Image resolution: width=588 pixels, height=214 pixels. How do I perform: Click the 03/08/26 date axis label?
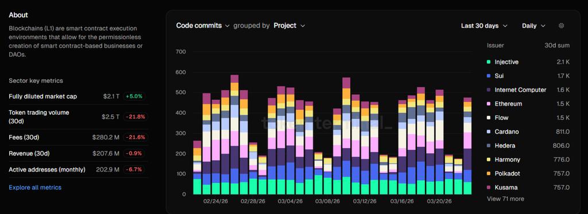(x=327, y=201)
